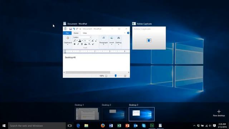Open Excel from the taskbar
The width and height of the screenshot is (229, 129).
[x=119, y=126]
